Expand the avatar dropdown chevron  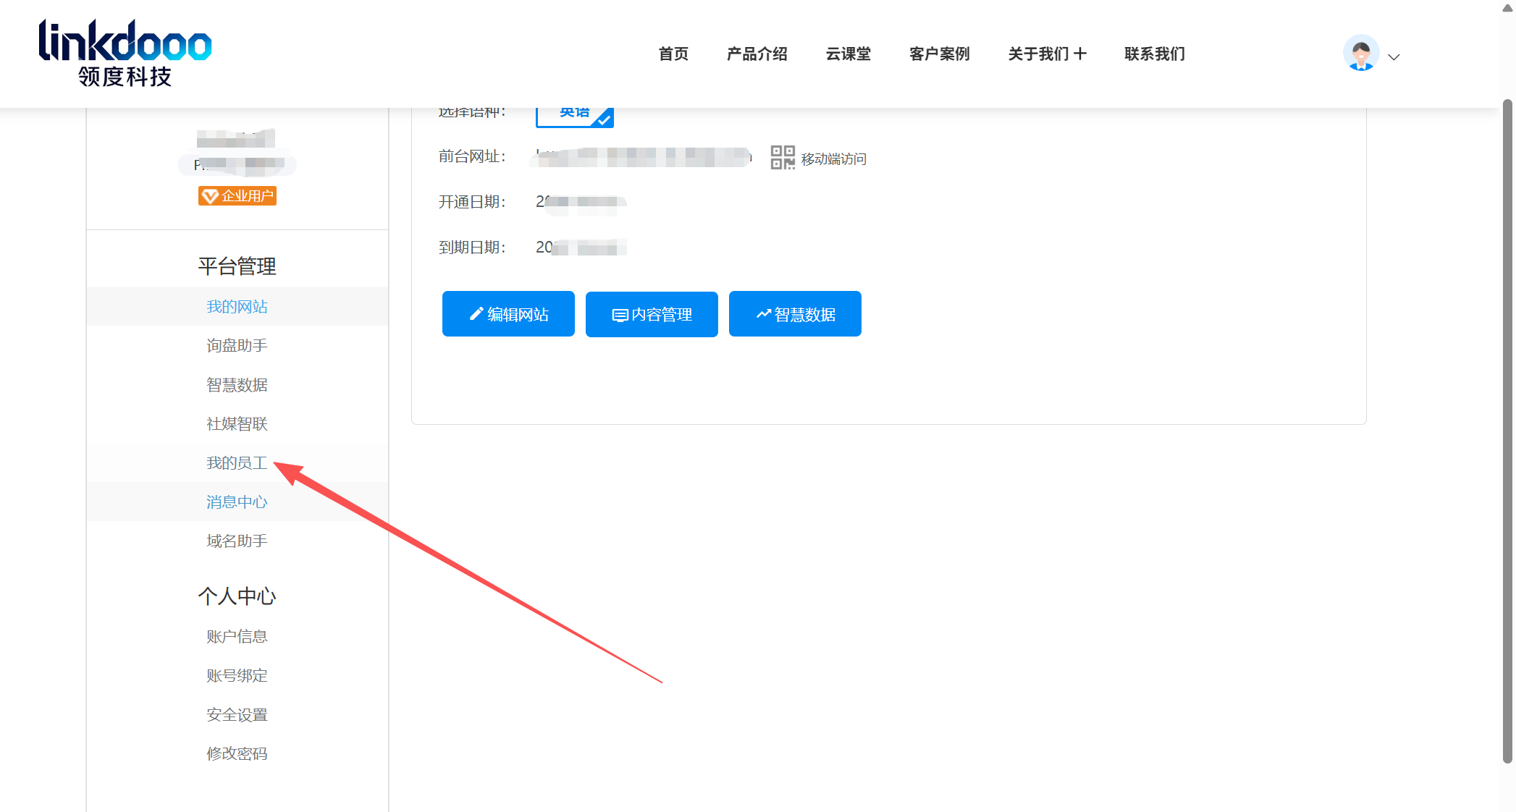click(x=1394, y=56)
